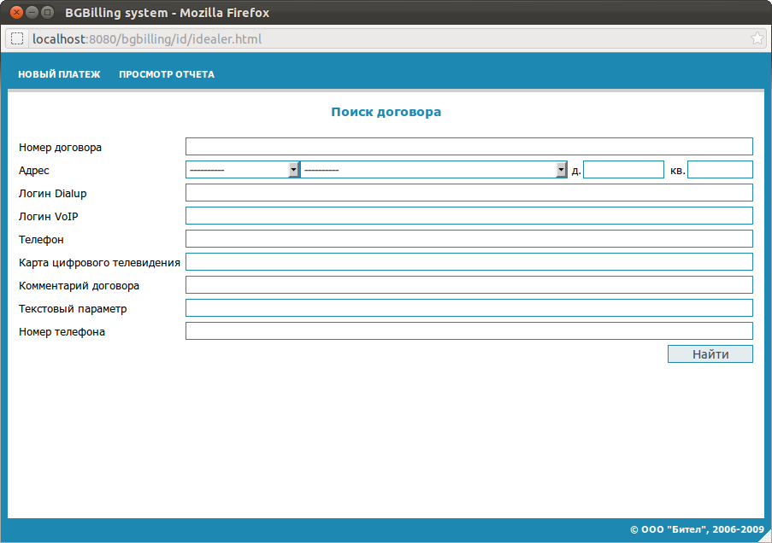This screenshot has height=543, width=772.
Task: Focus the Телефон input field
Action: [469, 239]
